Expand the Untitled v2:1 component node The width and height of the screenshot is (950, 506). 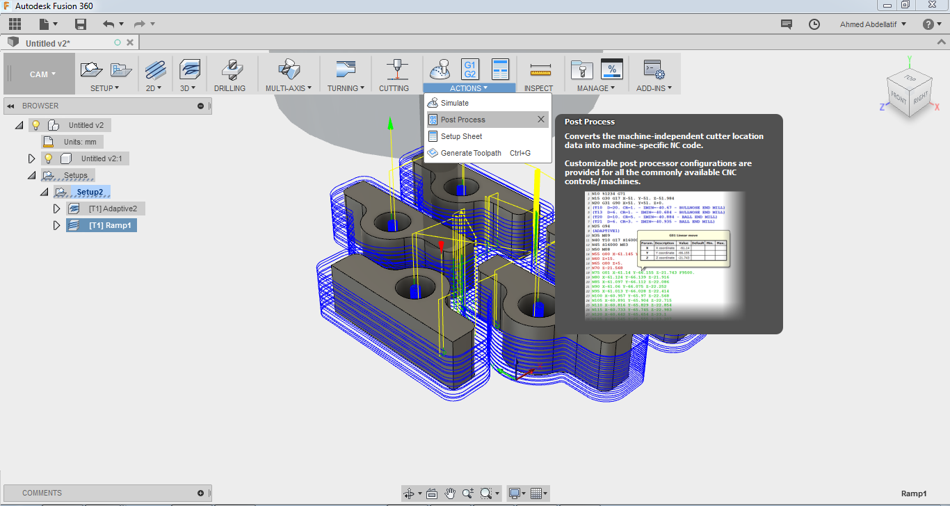click(31, 158)
